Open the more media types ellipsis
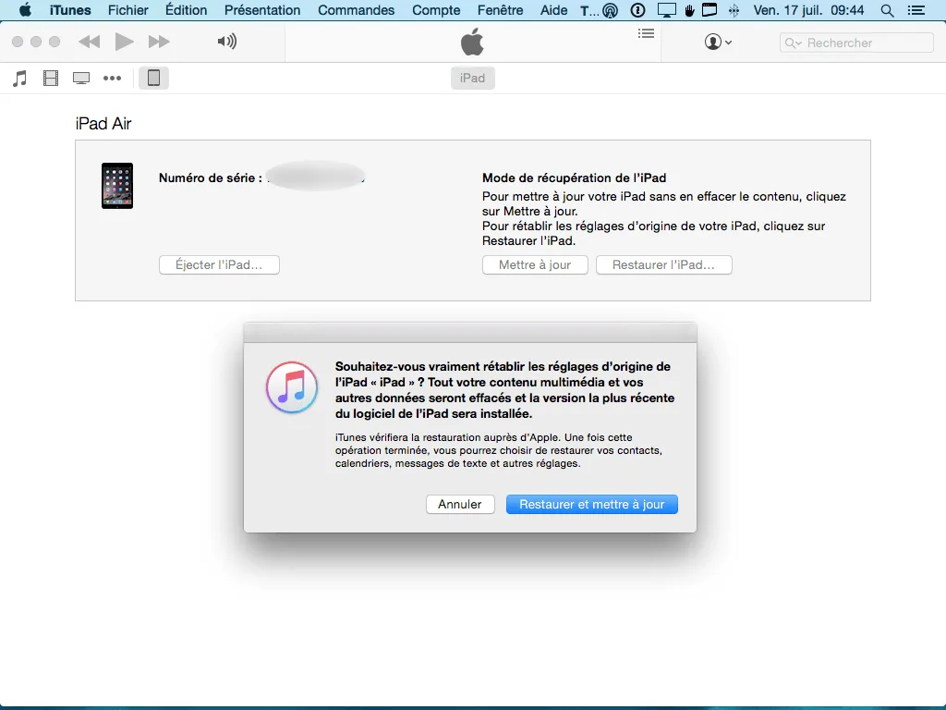The height and width of the screenshot is (710, 946). [112, 78]
